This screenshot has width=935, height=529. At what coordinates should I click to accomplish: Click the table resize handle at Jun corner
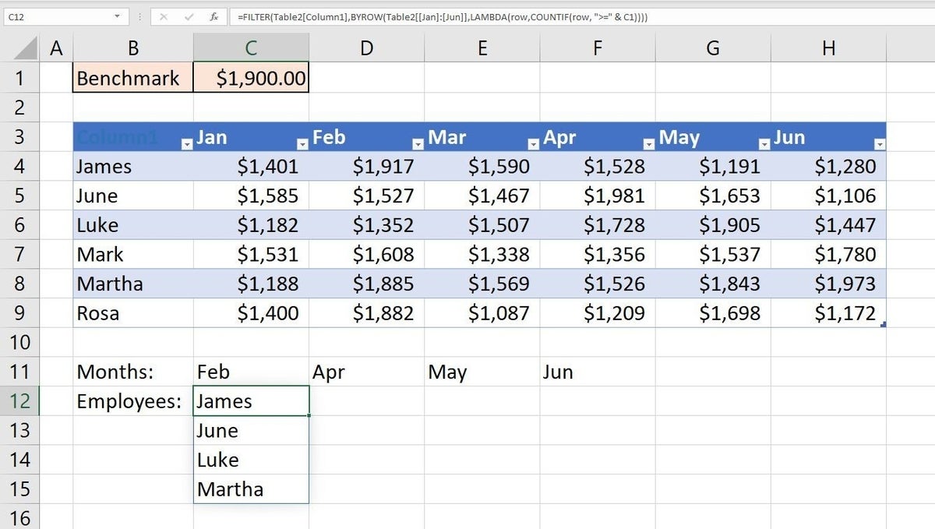pyautogui.click(x=883, y=324)
